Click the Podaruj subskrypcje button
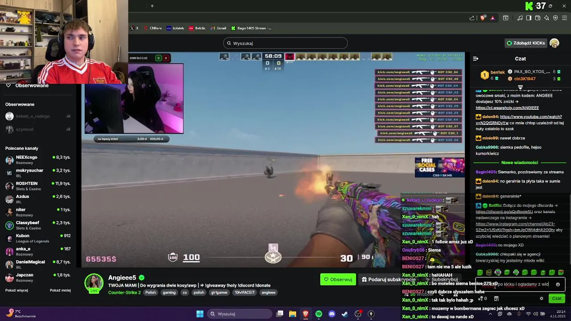Screen dimensions: 571x321 coord(388,280)
